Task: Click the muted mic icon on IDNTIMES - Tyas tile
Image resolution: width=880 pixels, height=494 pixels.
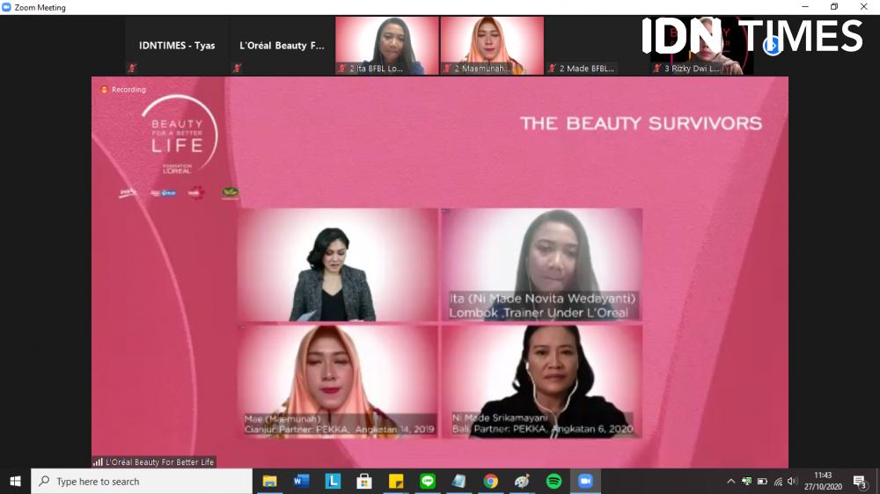Action: pyautogui.click(x=133, y=68)
